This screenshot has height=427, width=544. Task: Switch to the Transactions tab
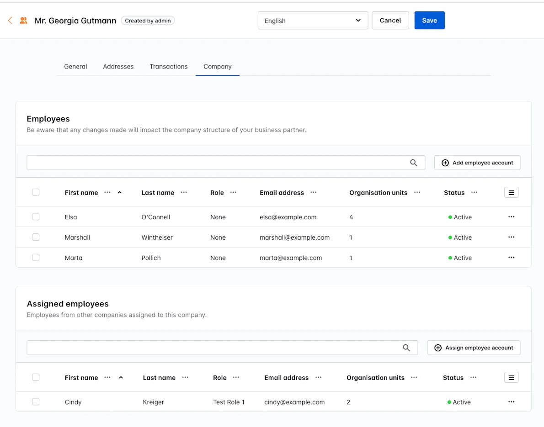point(169,67)
